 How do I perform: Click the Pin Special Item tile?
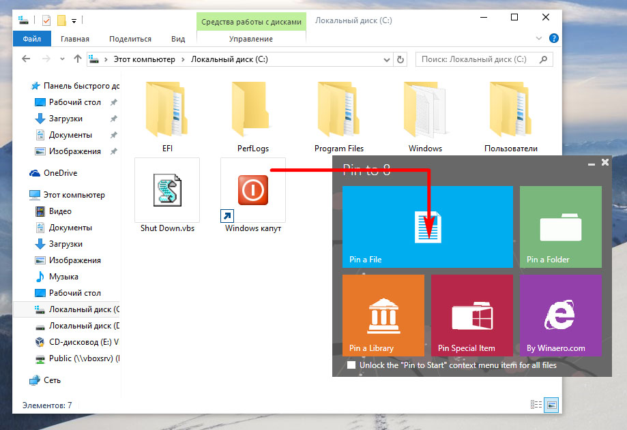472,316
